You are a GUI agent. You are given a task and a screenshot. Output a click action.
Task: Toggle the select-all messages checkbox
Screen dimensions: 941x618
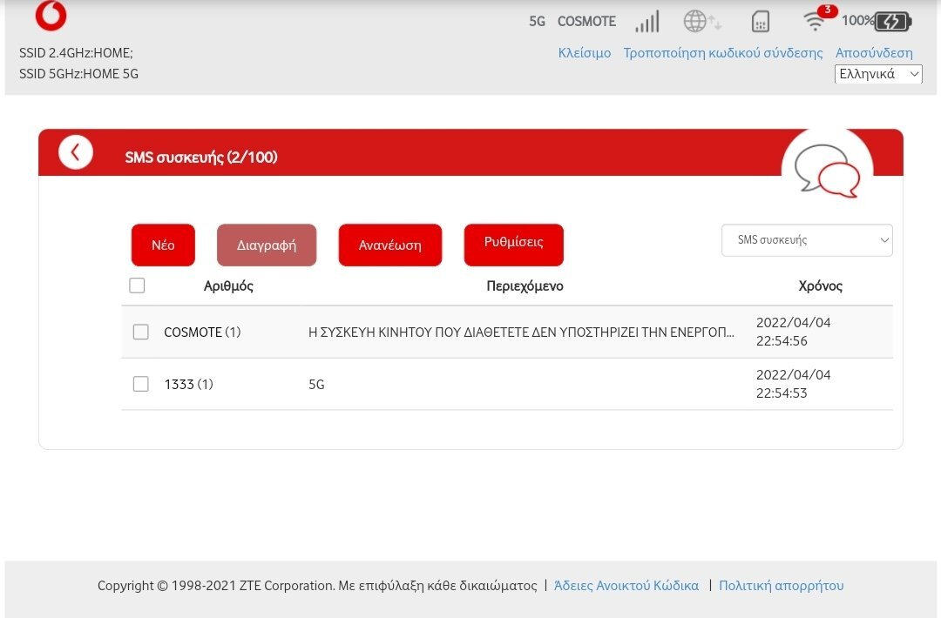pos(137,285)
